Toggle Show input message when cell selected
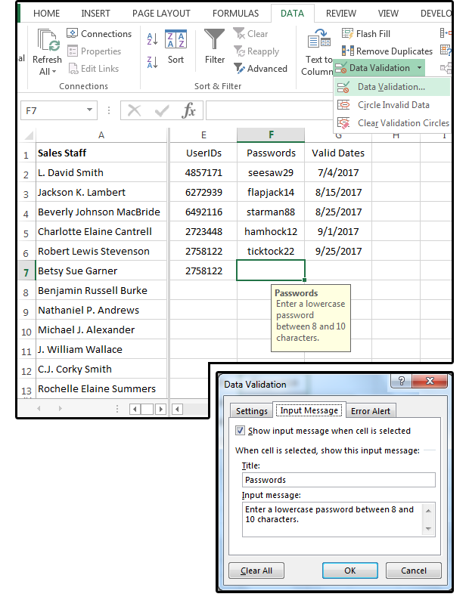The width and height of the screenshot is (469, 600). (240, 431)
